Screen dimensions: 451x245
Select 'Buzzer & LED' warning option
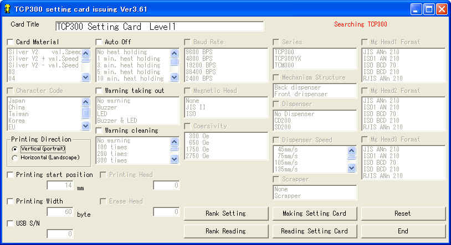point(117,121)
